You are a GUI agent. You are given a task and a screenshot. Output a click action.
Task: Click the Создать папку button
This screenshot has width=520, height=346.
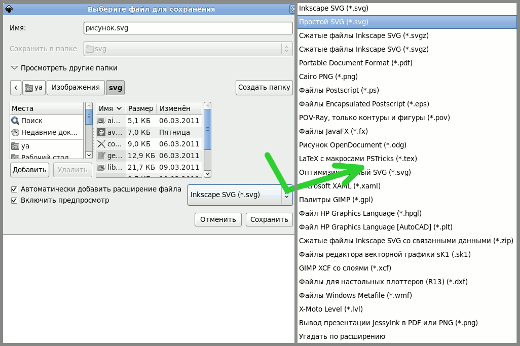264,87
